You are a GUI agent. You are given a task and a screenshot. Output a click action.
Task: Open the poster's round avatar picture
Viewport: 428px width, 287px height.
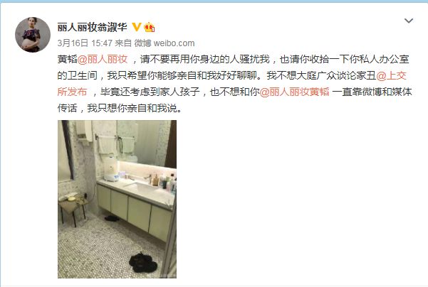pos(33,35)
